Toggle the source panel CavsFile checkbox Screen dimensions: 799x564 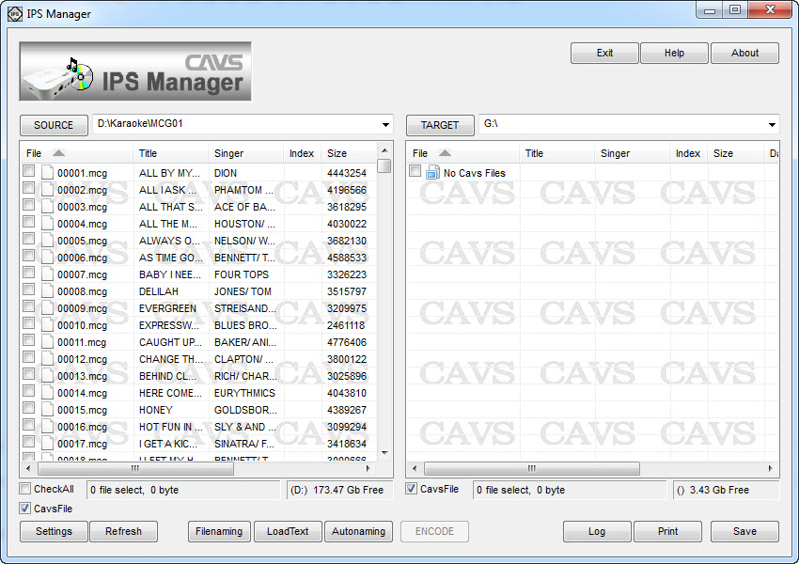tap(25, 509)
